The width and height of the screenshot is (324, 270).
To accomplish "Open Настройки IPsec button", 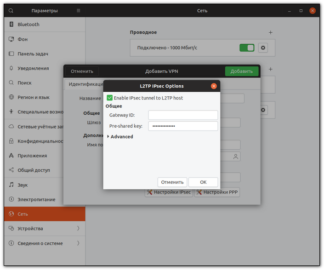I will (x=169, y=192).
